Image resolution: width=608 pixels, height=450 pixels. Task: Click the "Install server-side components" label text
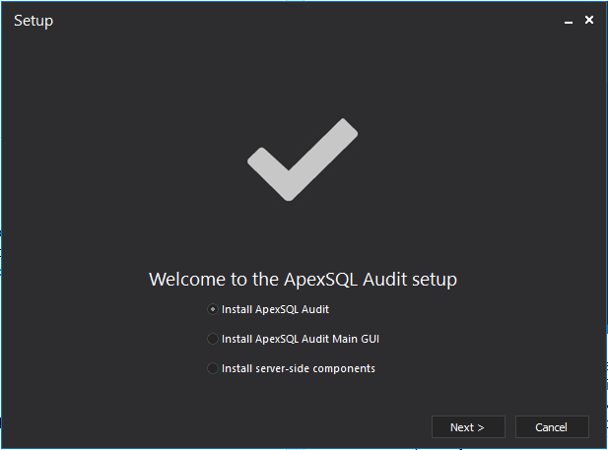pyautogui.click(x=299, y=368)
